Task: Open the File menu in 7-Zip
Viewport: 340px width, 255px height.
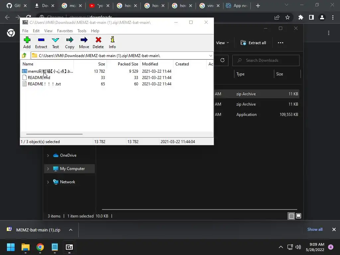Action: point(25,31)
